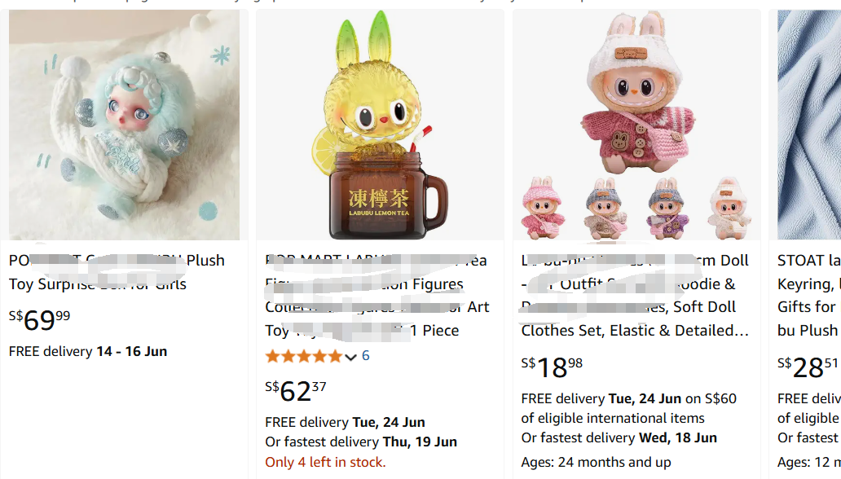
Task: Click the S$28.51 price
Action: tap(808, 367)
